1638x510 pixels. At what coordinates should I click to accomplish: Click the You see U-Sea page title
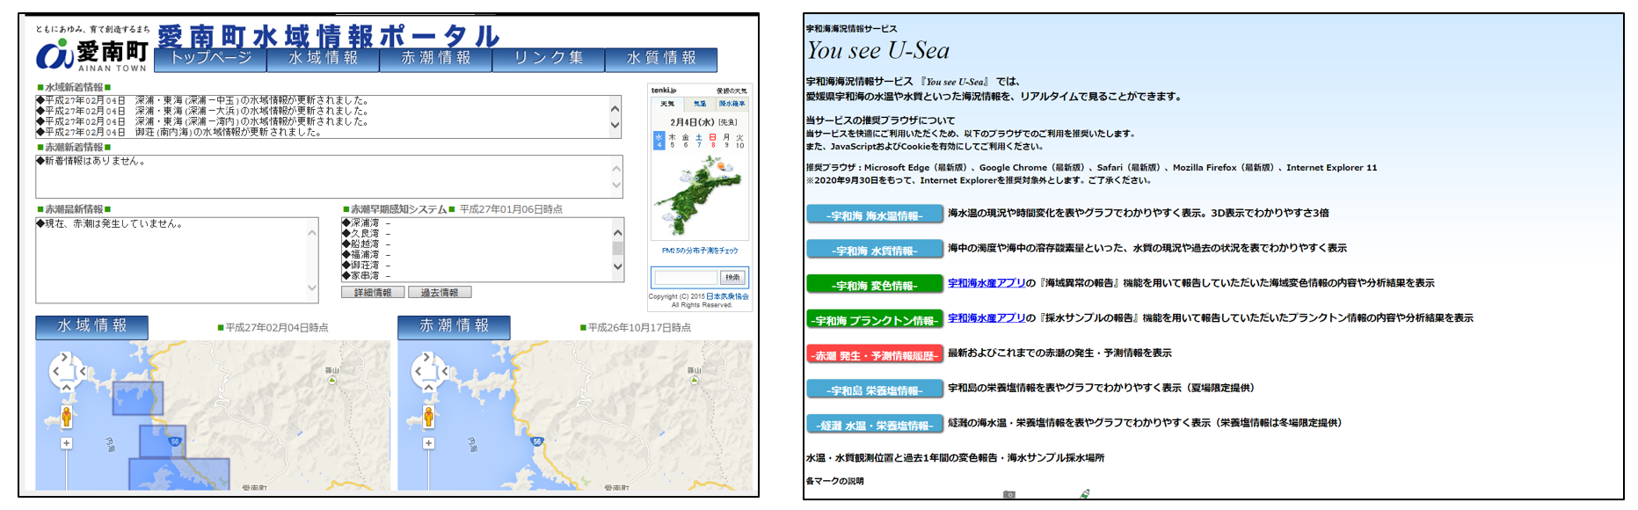click(x=878, y=50)
